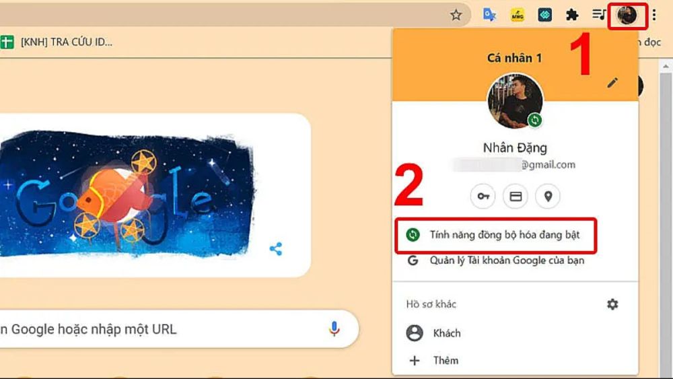Click the @gmail.com email text
The height and width of the screenshot is (379, 673).
pos(548,165)
